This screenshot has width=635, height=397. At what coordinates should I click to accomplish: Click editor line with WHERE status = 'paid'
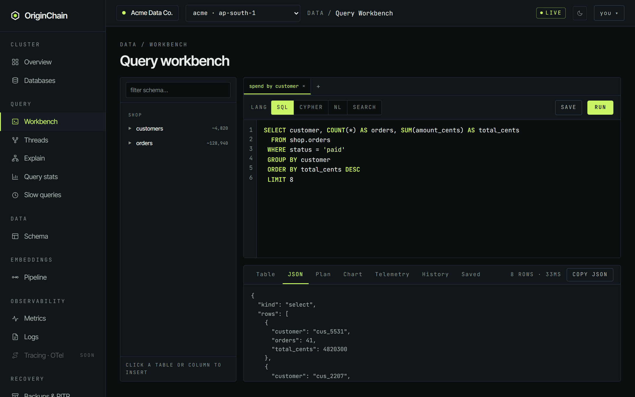(x=306, y=150)
